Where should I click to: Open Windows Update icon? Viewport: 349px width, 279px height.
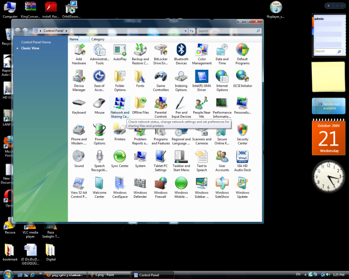(243, 187)
